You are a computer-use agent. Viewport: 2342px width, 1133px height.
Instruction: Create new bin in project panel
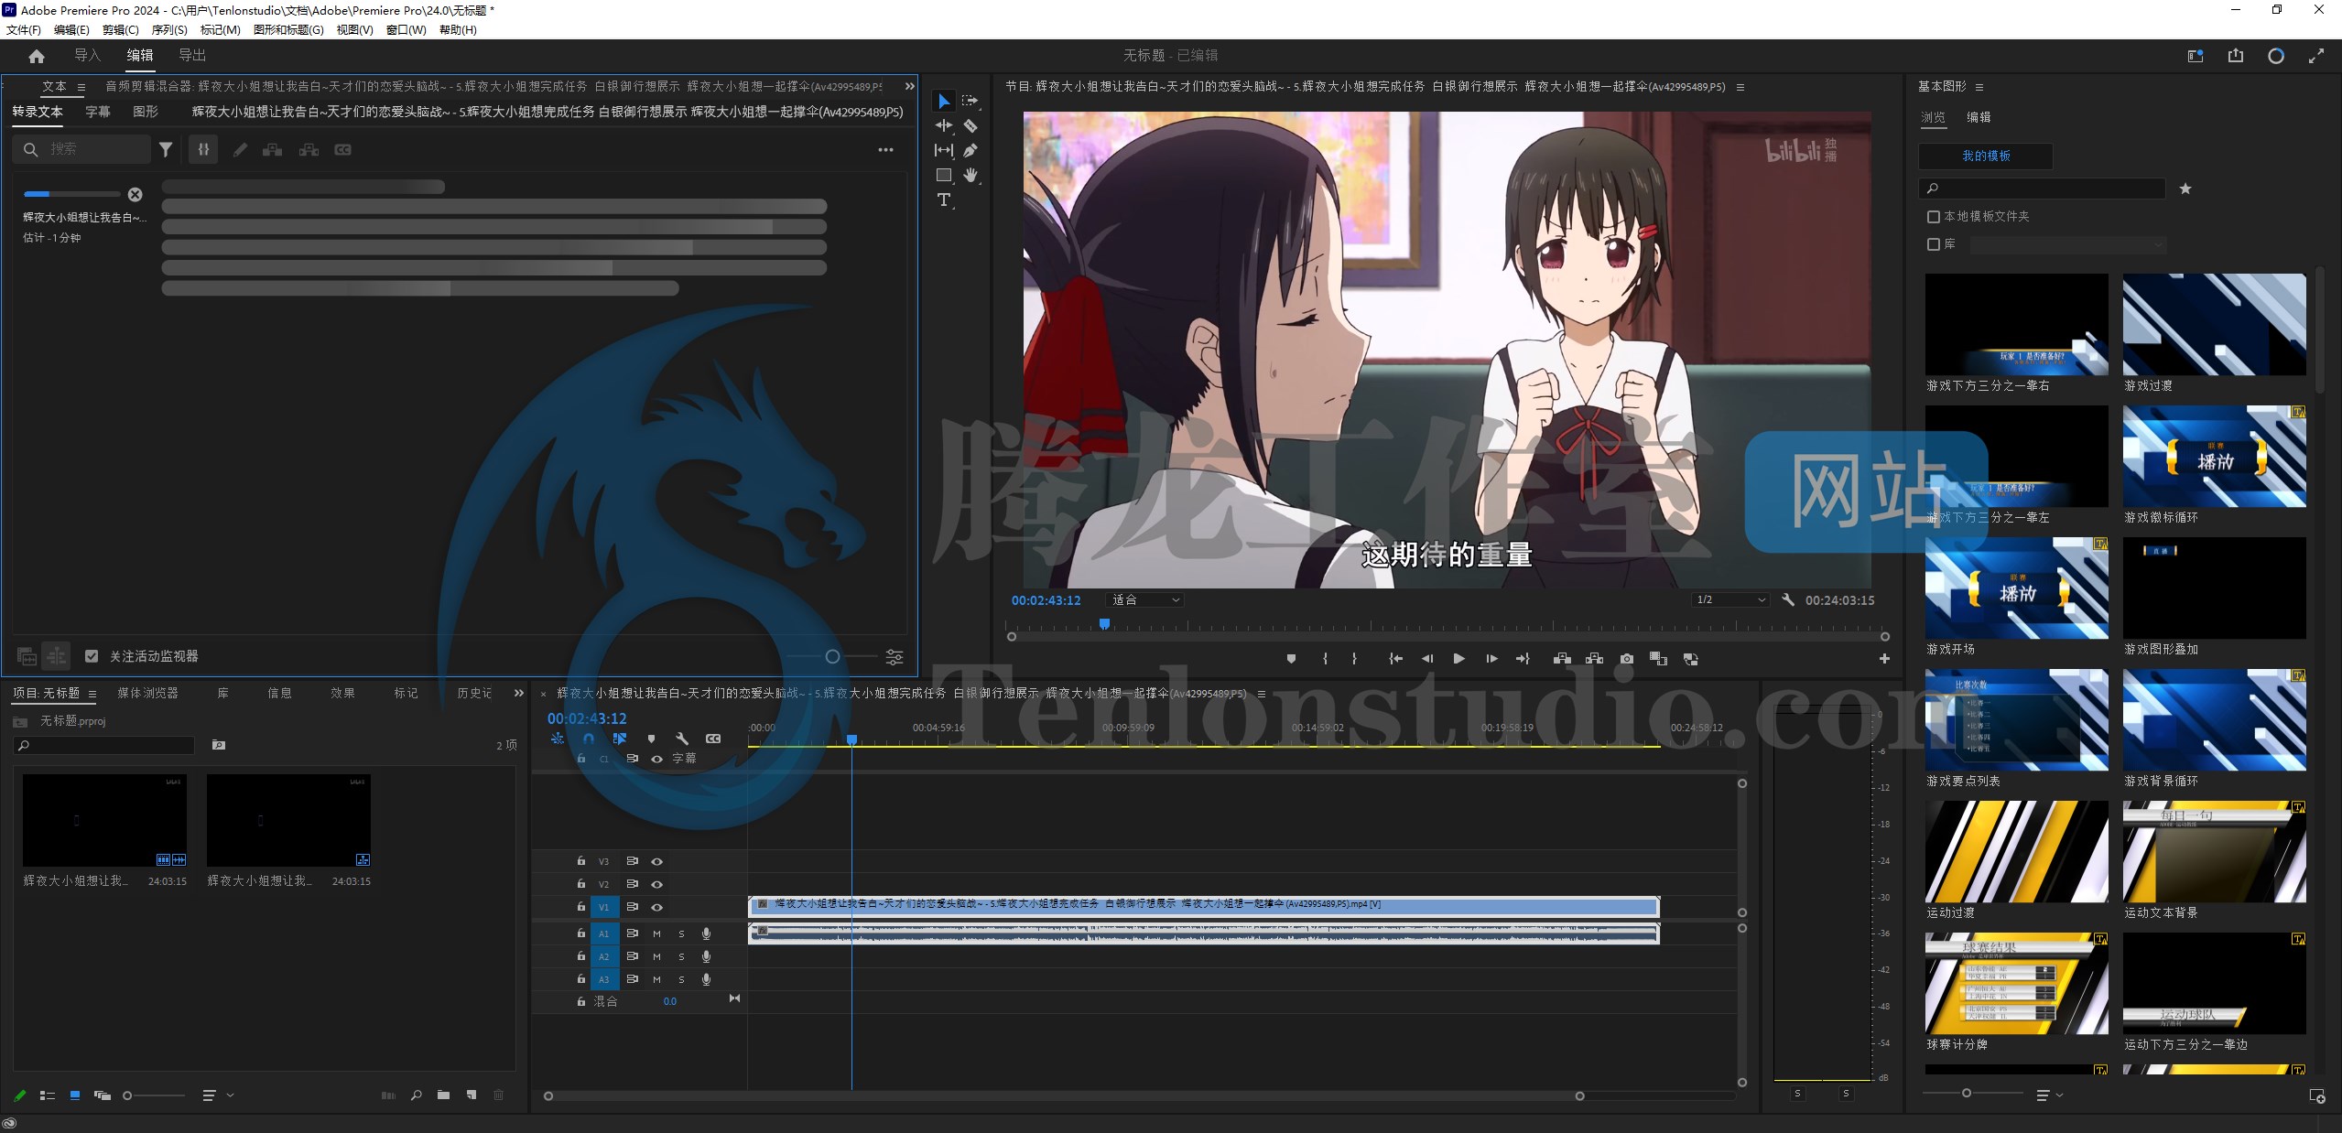coord(443,1095)
